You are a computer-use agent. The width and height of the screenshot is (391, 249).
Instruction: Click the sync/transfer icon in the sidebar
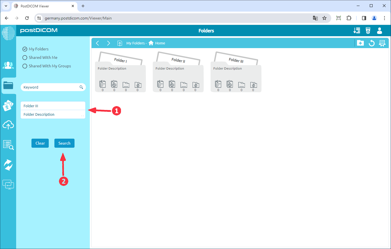(x=8, y=164)
